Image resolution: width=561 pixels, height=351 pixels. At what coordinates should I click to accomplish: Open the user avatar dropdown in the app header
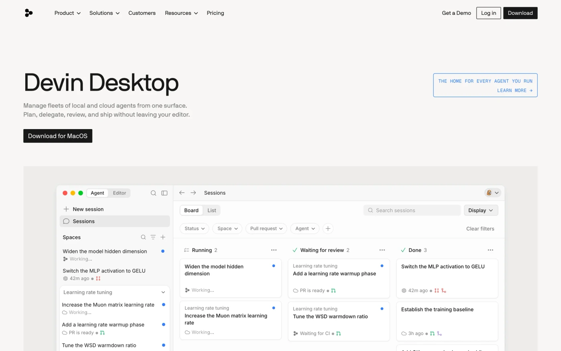(492, 193)
